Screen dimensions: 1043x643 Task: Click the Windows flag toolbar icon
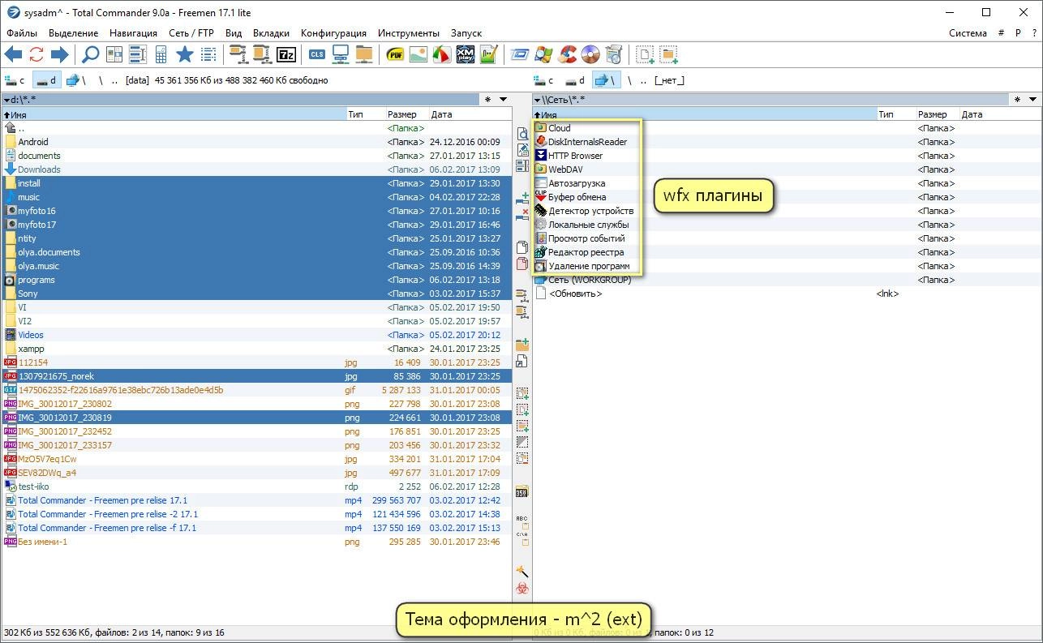[x=544, y=55]
